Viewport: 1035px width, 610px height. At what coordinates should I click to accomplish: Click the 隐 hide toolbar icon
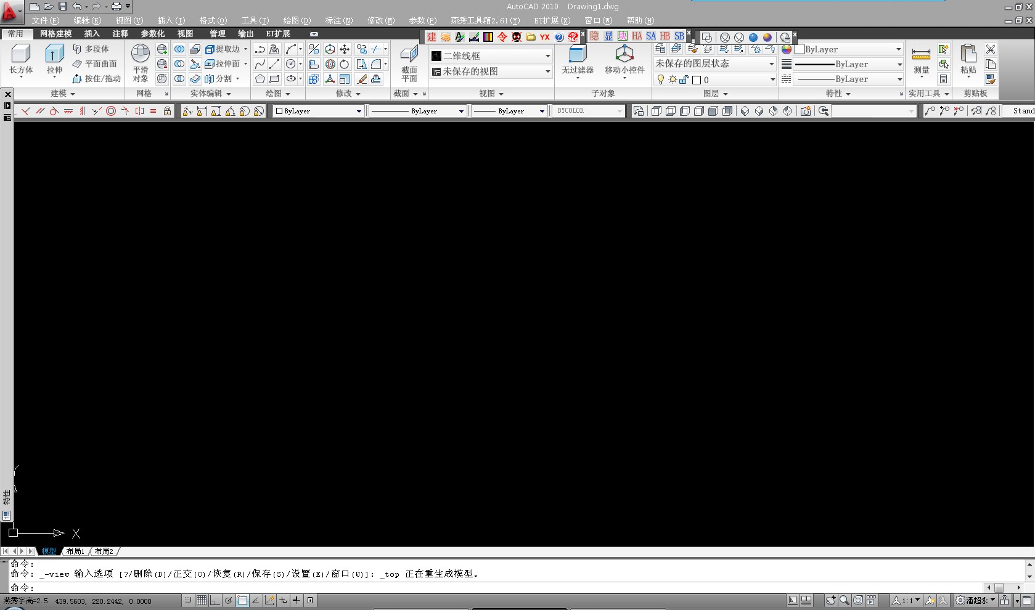tap(594, 36)
